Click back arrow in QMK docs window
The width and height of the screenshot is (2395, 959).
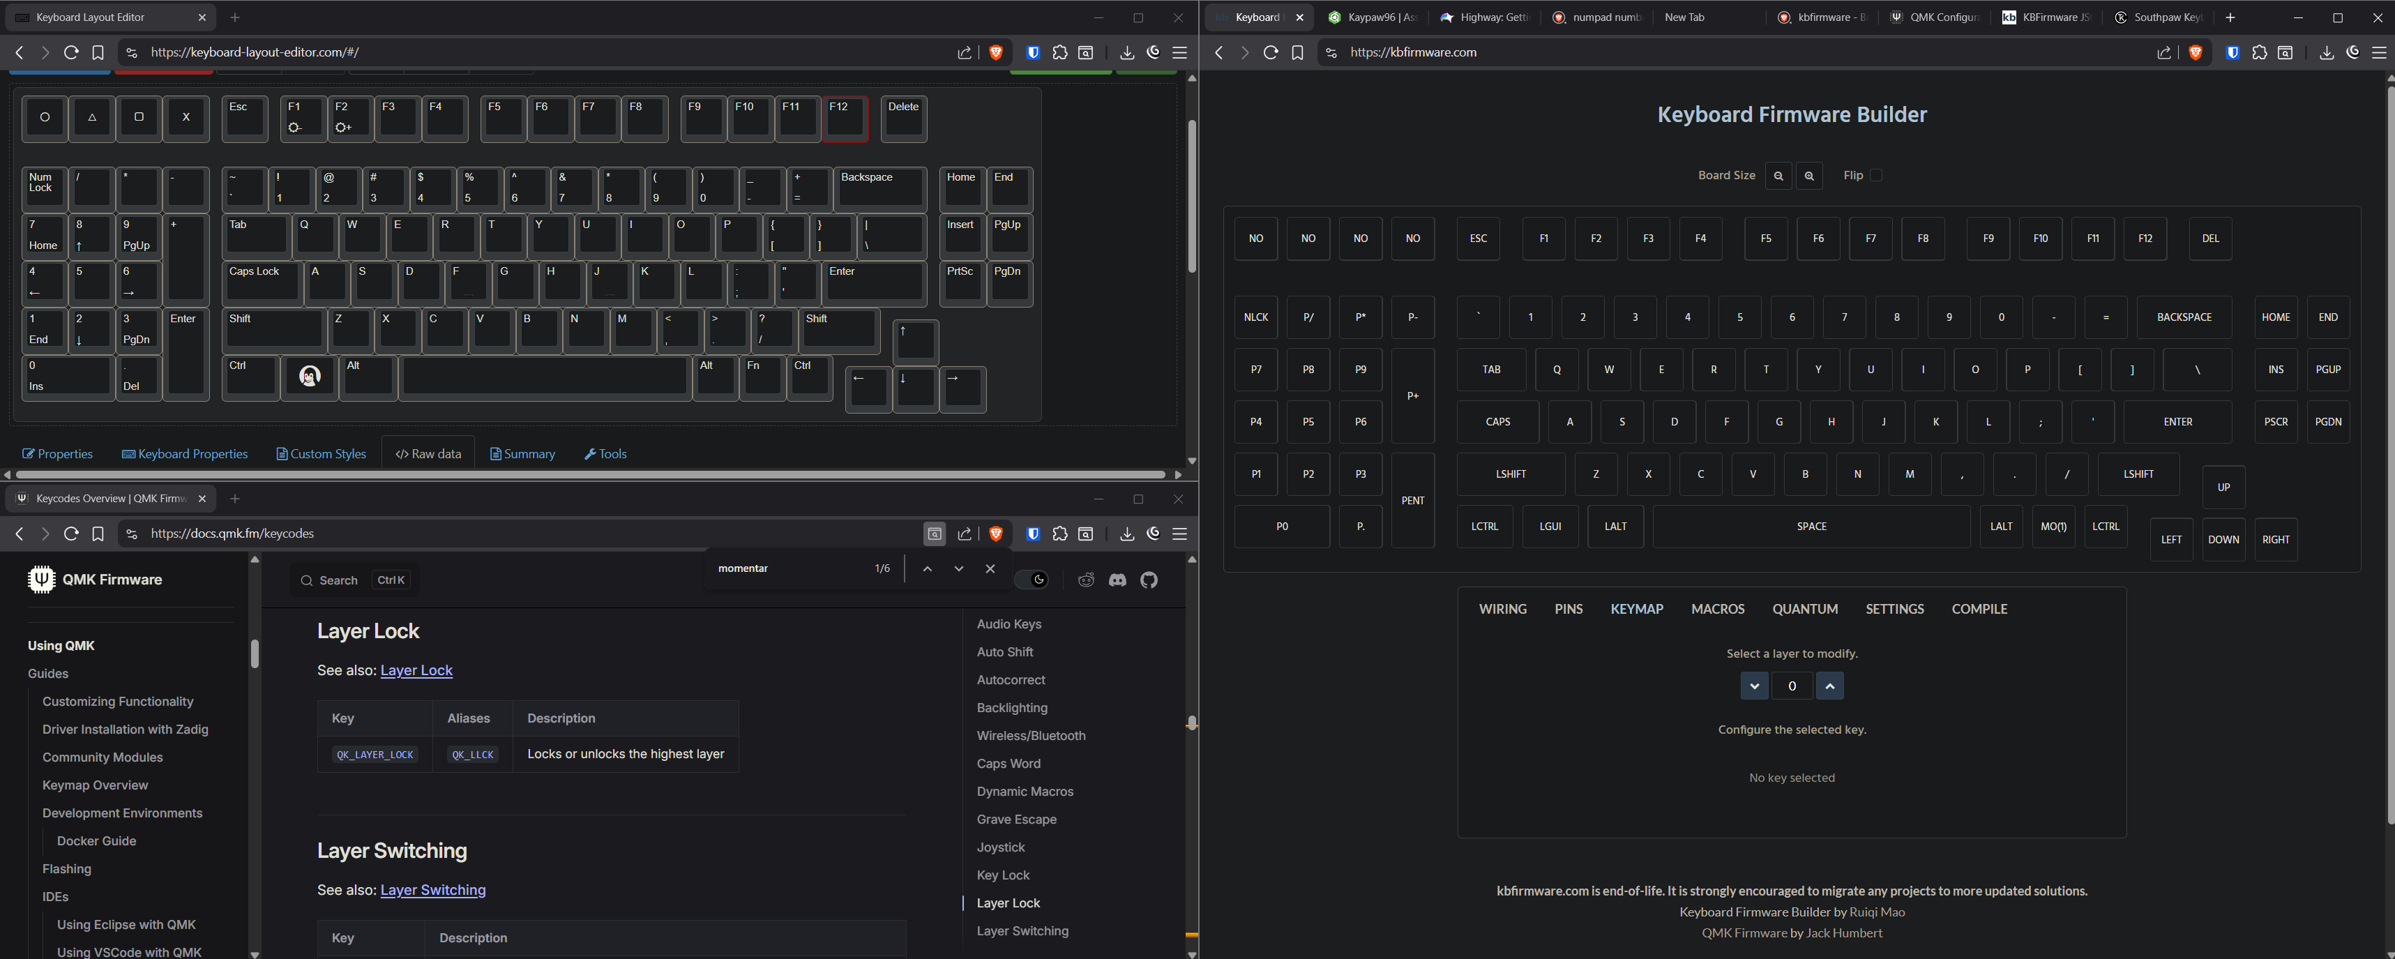tap(20, 534)
